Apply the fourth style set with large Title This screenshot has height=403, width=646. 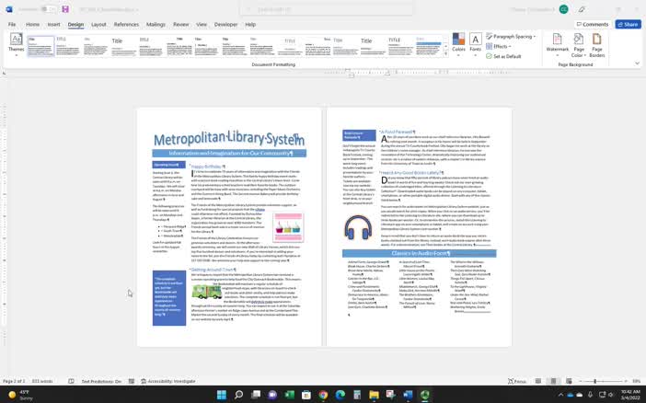tap(124, 46)
